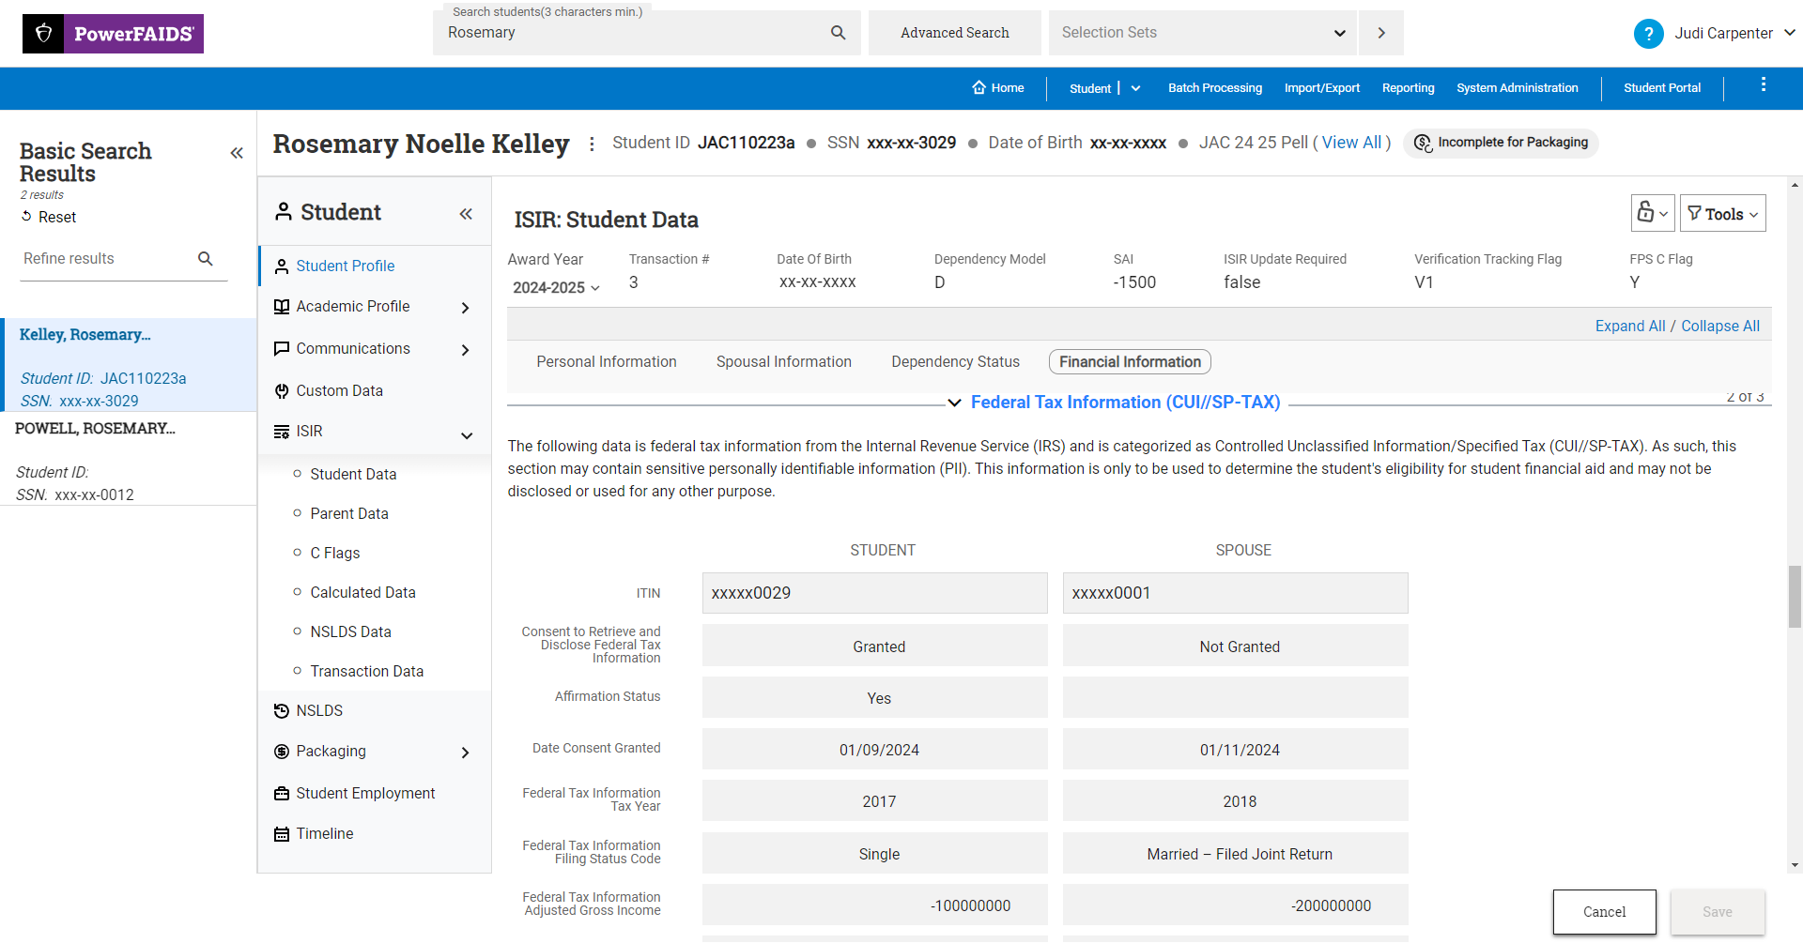Click the Student ITIN field xxxxx0029
The image size is (1803, 943).
(x=874, y=593)
